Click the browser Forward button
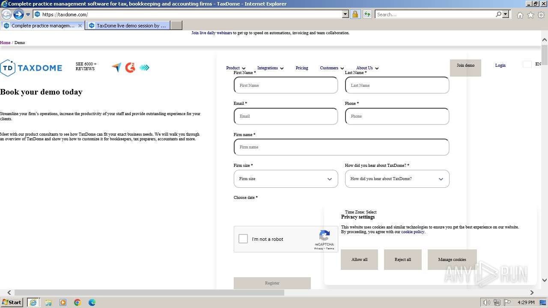The width and height of the screenshot is (548, 308). pyautogui.click(x=18, y=14)
